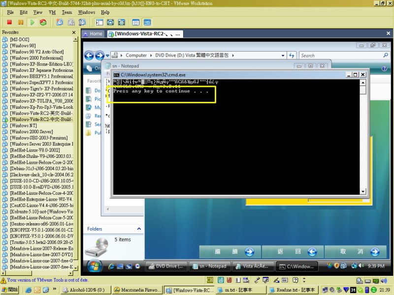Click Favorites list scroll down arrow
This screenshot has height=295, width=394.
coord(75,267)
